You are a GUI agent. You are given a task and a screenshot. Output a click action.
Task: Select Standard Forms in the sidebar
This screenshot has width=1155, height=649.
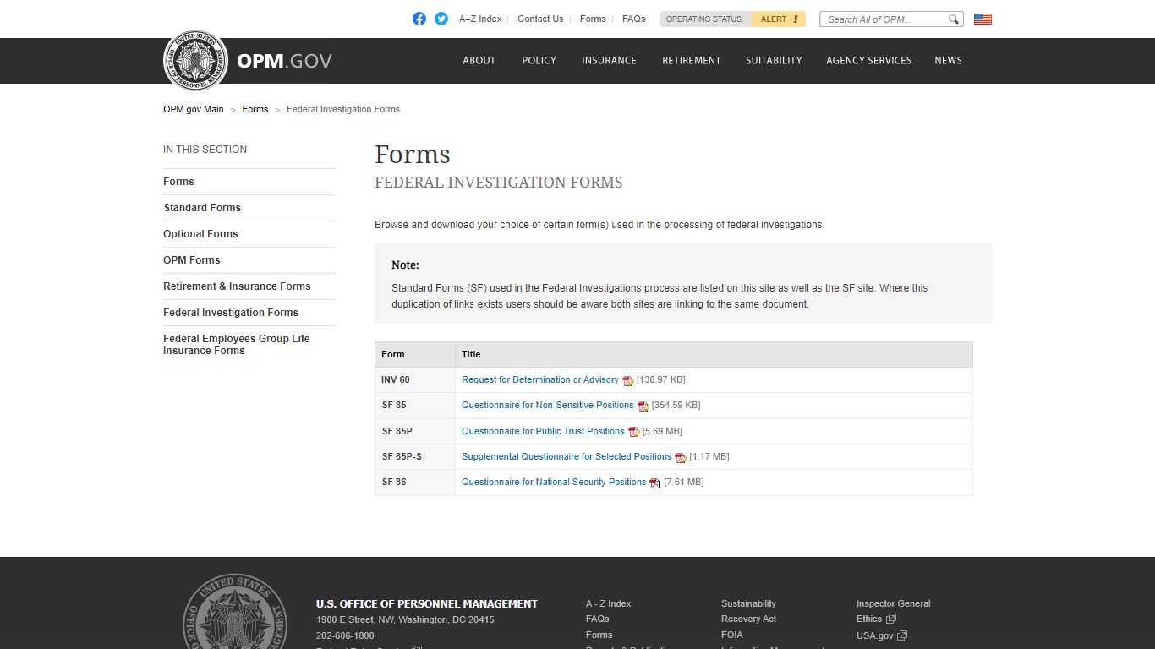pos(202,208)
